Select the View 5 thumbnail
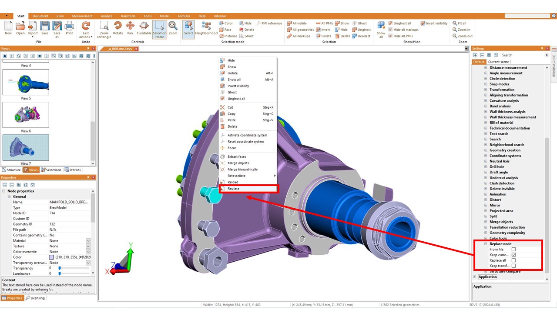Screen dimensions: 557x313 [26, 82]
